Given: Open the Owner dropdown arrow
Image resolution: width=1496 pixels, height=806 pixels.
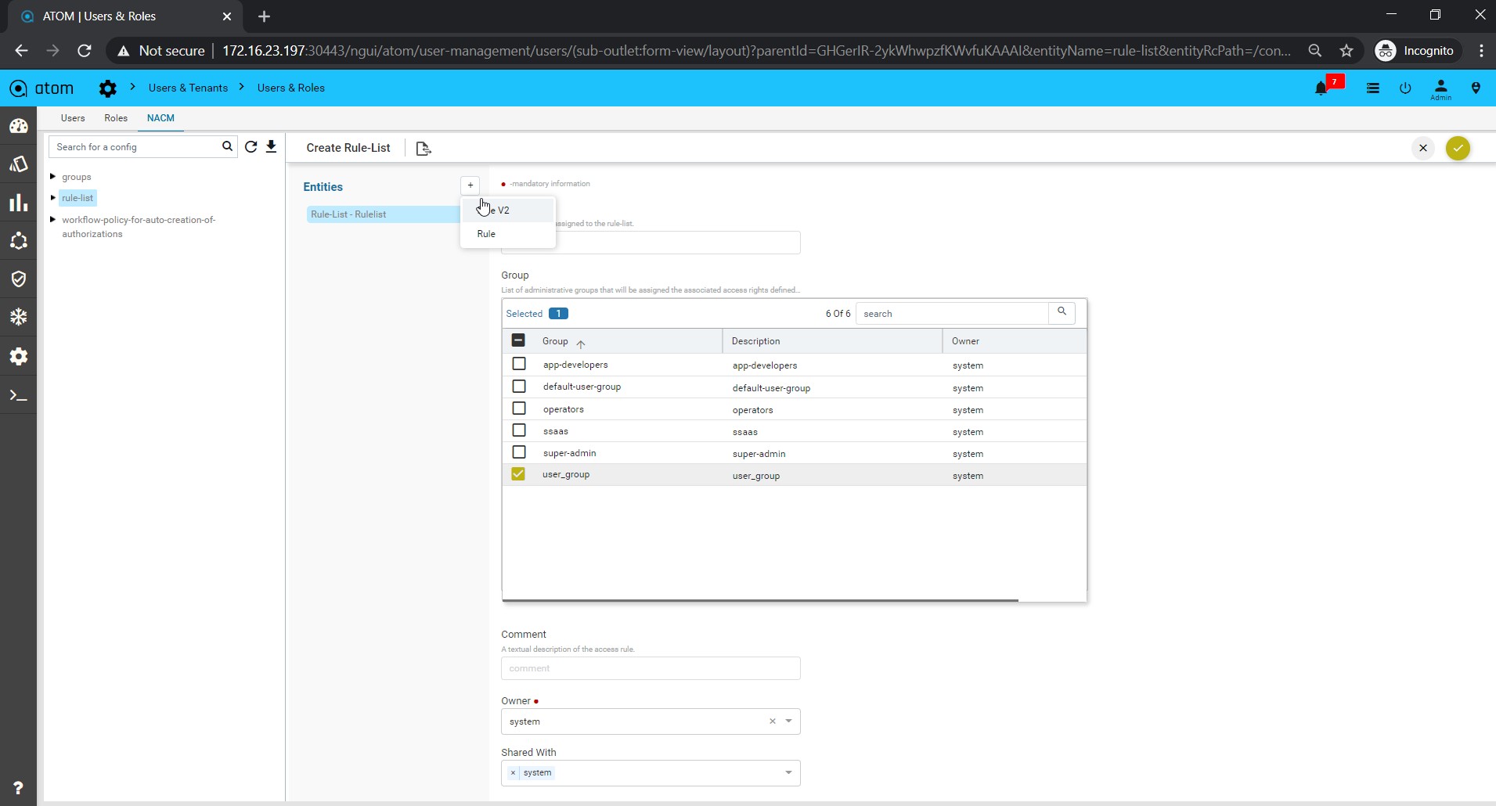Looking at the screenshot, I should [x=788, y=721].
